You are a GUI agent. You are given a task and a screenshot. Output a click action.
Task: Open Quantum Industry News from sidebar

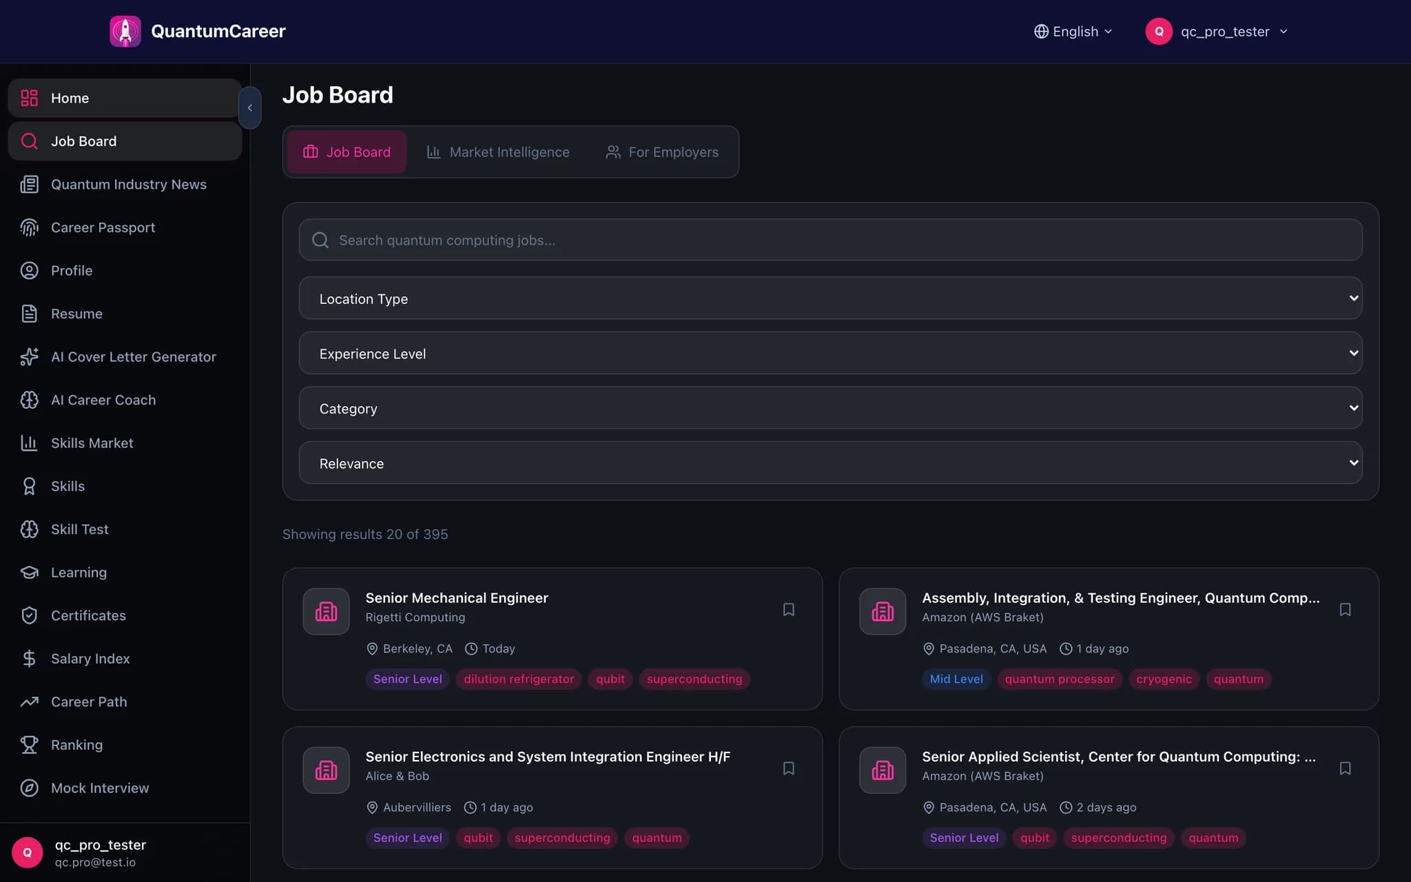(125, 184)
